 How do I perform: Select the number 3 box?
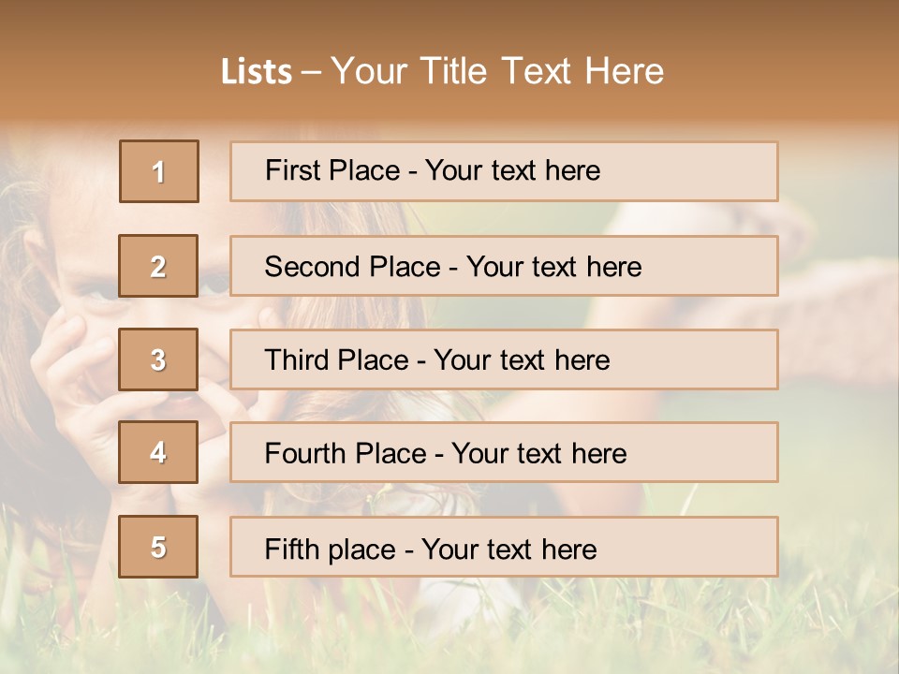[158, 359]
